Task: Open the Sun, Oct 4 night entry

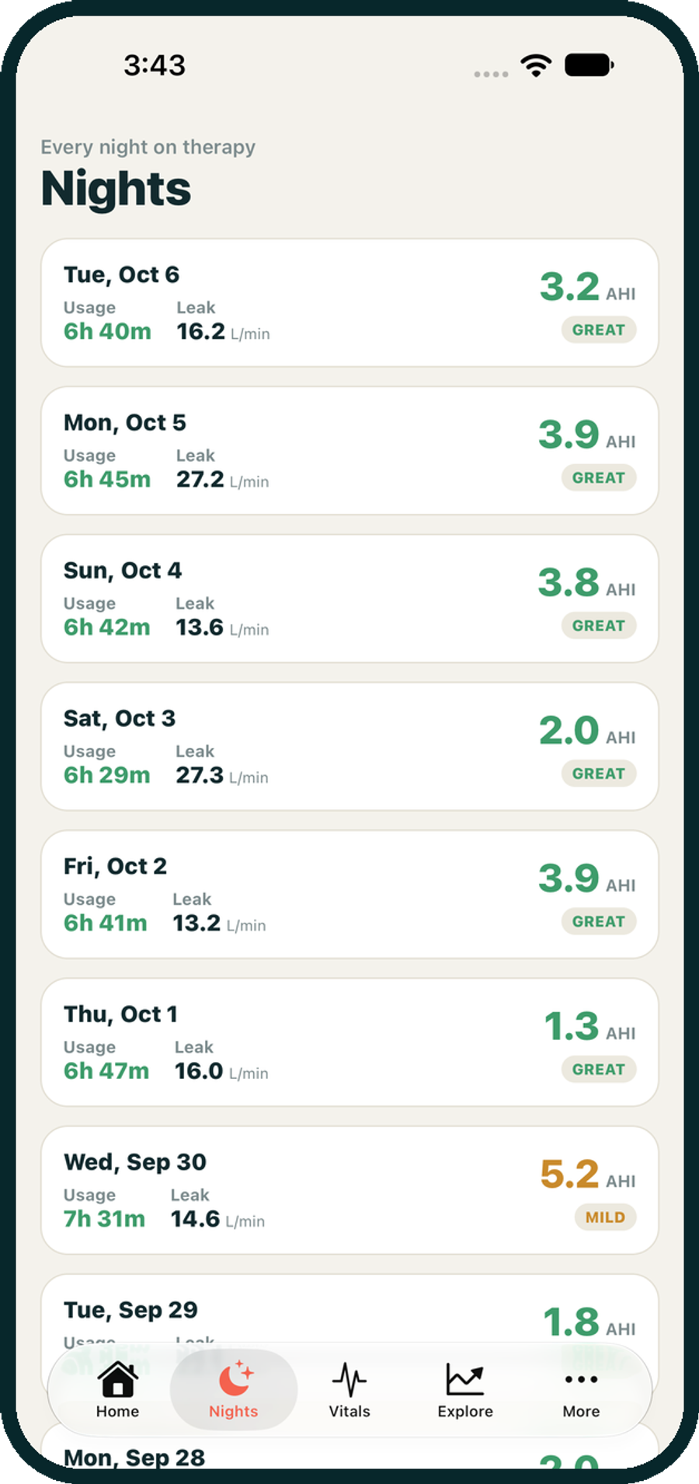Action: [349, 599]
